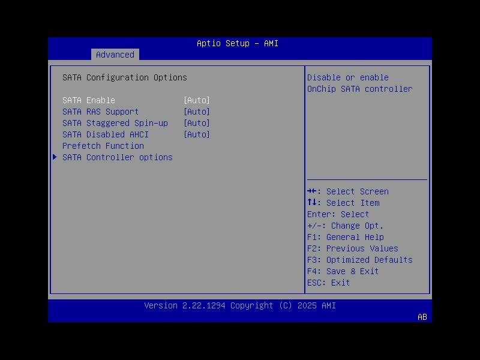
Task: Click the Select Item key hint
Action: tap(343, 203)
